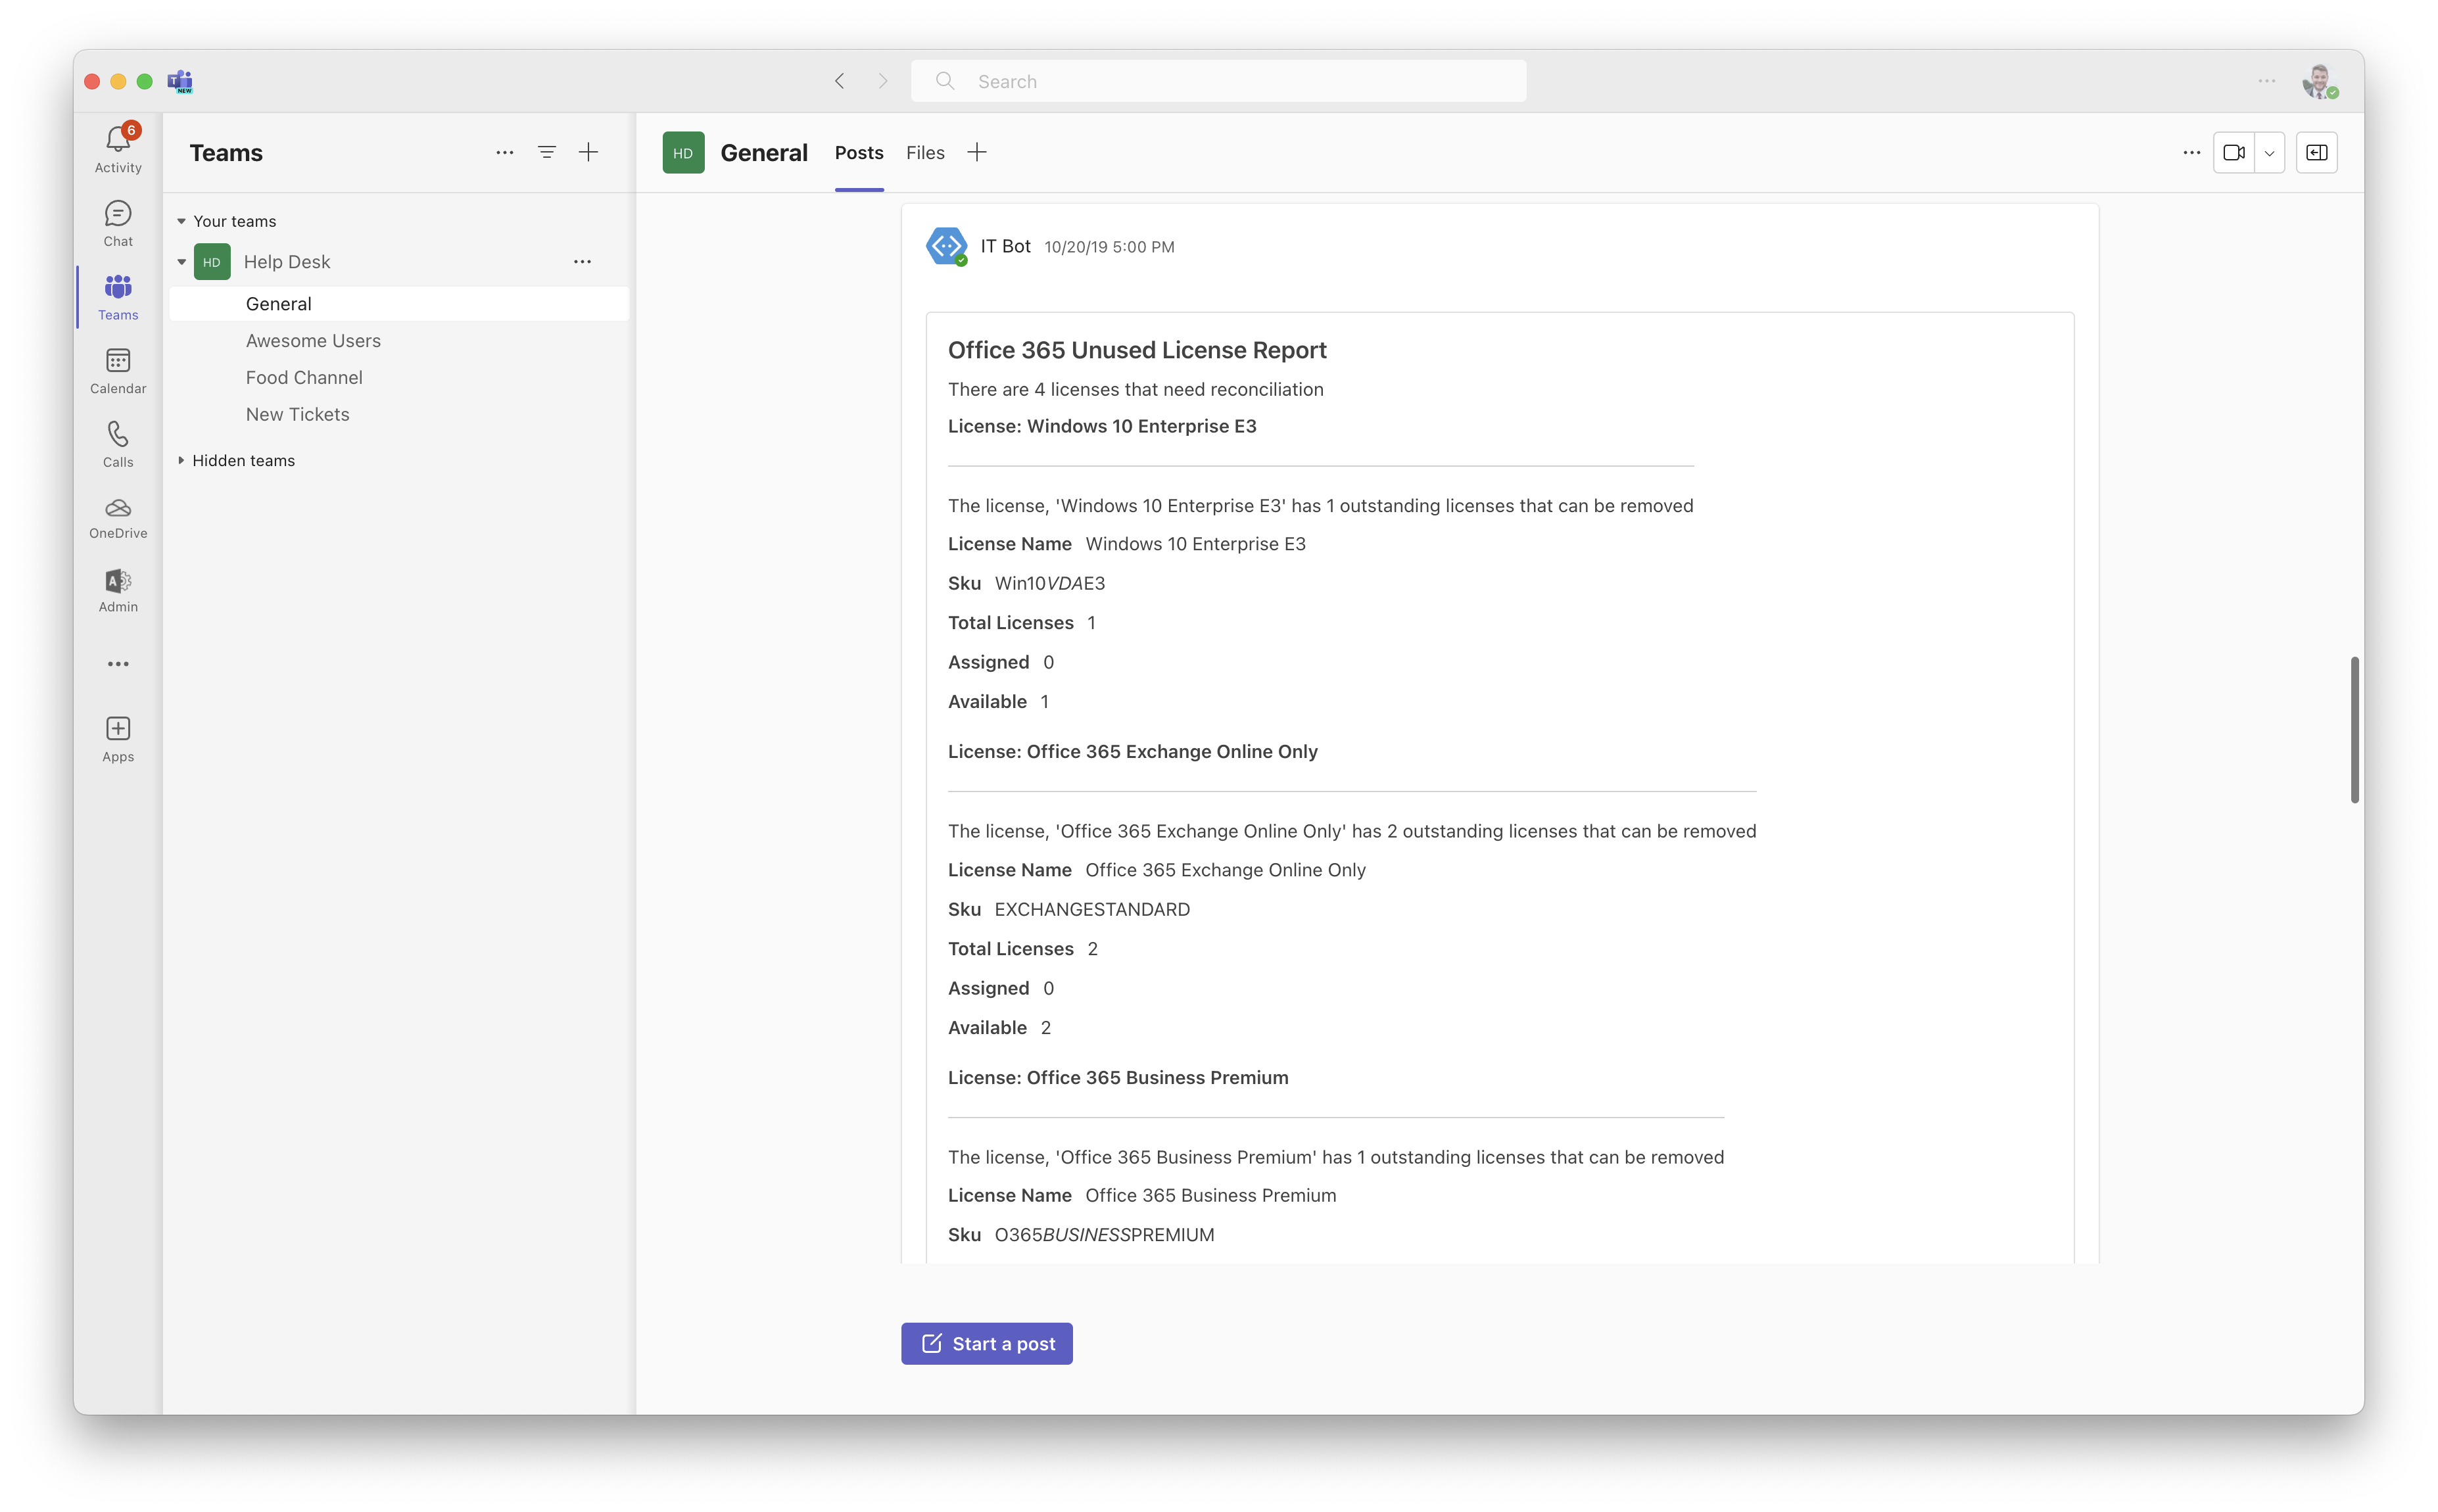Click 'License: Office 365 Exchange Online Only' heading
Viewport: 2438px width, 1512px height.
[x=1133, y=752]
